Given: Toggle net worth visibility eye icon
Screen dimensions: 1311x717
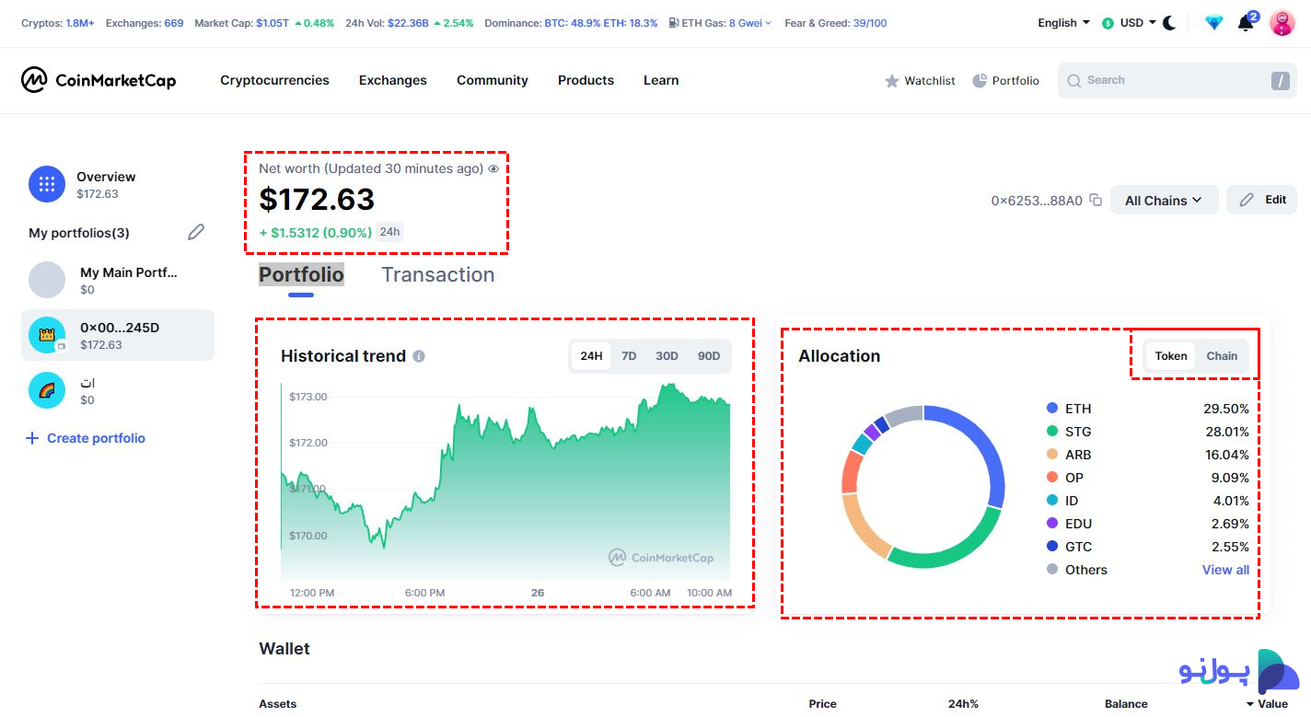Looking at the screenshot, I should pyautogui.click(x=493, y=169).
